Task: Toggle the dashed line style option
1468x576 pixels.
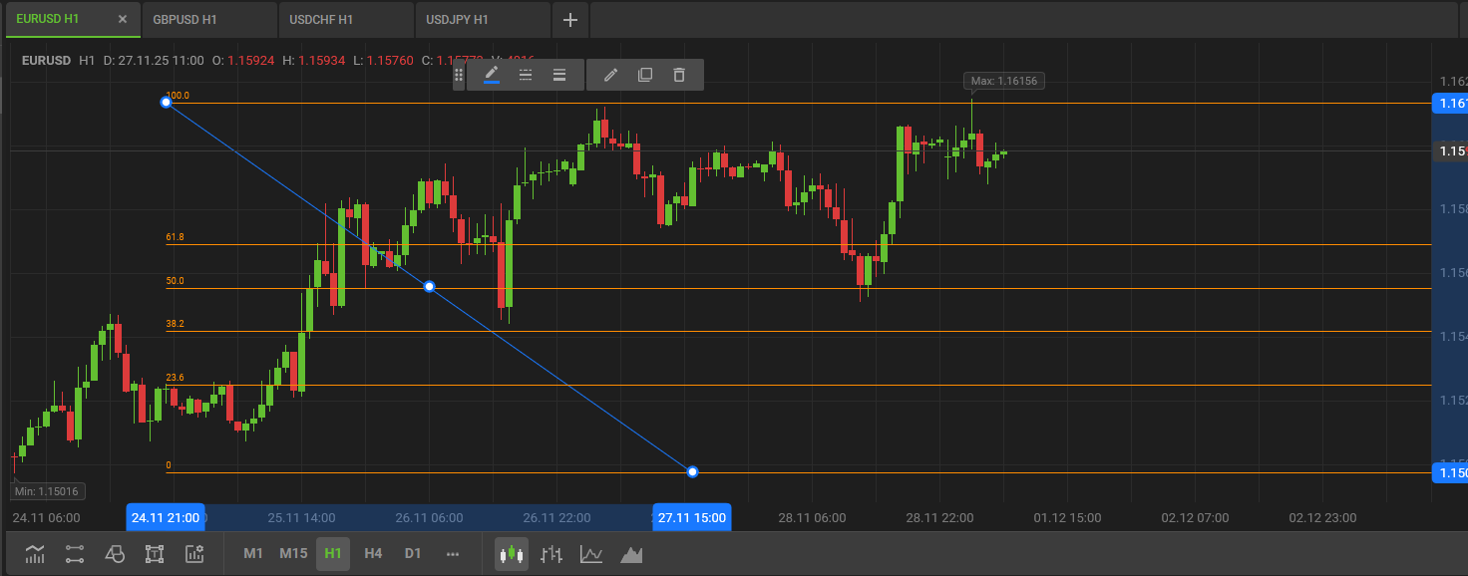Action: tap(526, 74)
